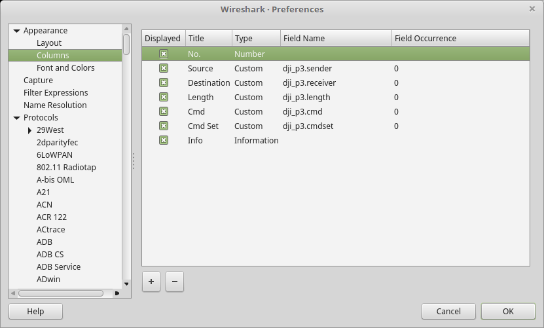This screenshot has width=544, height=328.
Task: Collapse the Protocols tree section
Action: click(x=16, y=118)
